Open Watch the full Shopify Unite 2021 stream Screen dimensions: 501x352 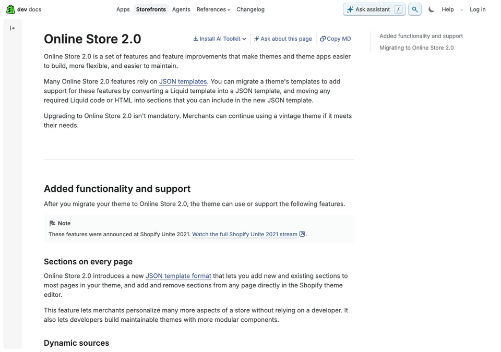(x=245, y=234)
